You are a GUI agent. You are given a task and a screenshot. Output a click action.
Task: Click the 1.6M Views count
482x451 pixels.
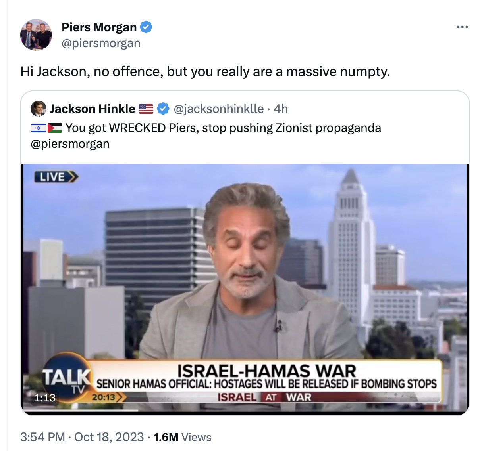coord(182,437)
